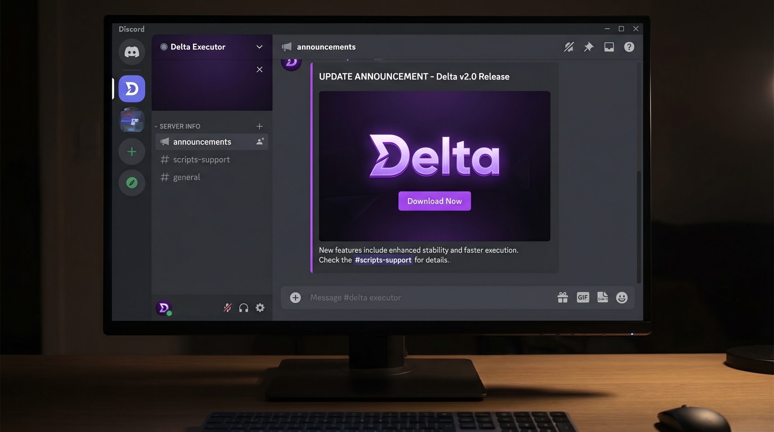Open the Delta banner image in embed

434,166
